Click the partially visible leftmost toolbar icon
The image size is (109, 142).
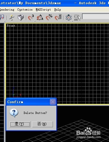[x=2, y=17]
